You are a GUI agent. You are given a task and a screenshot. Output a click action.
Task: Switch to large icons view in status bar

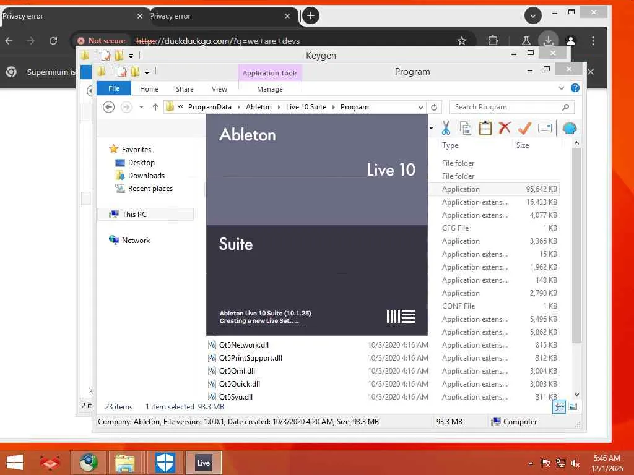pyautogui.click(x=573, y=407)
